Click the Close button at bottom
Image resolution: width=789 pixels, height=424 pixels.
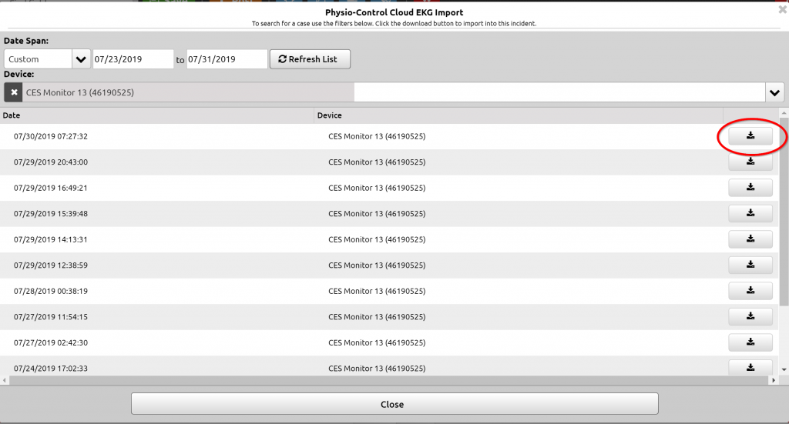click(x=394, y=404)
